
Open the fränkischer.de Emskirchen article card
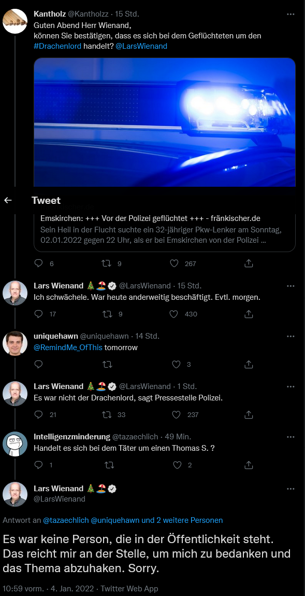click(165, 230)
